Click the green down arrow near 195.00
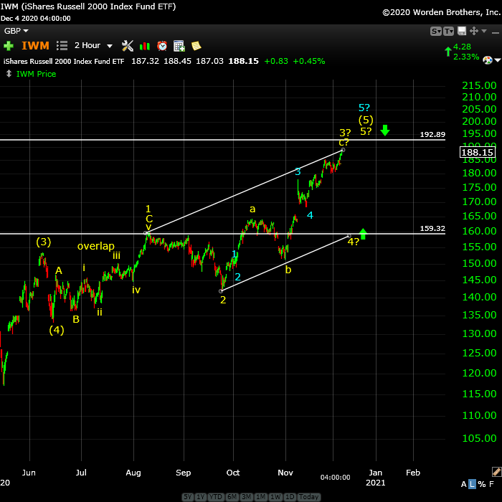The width and height of the screenshot is (502, 502). click(x=385, y=131)
